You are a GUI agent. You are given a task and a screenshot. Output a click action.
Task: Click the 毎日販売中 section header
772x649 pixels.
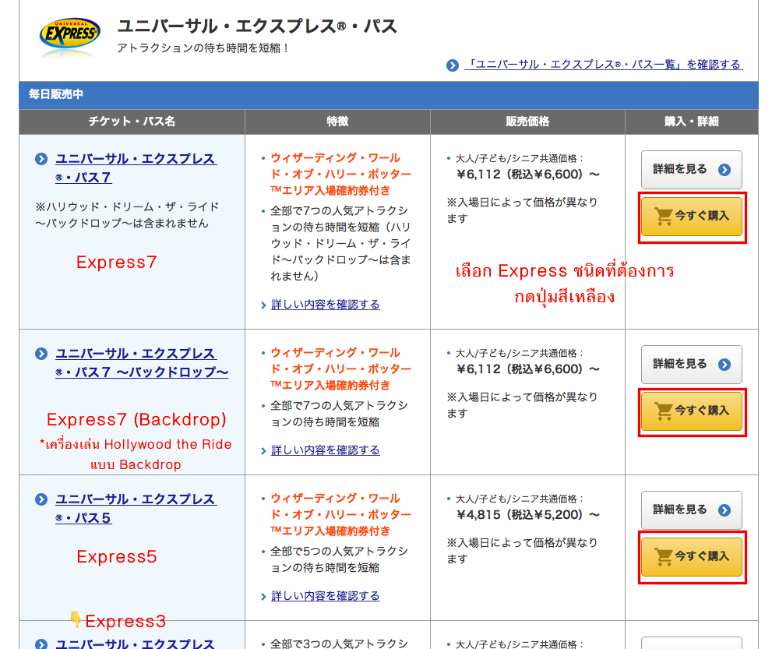click(389, 94)
